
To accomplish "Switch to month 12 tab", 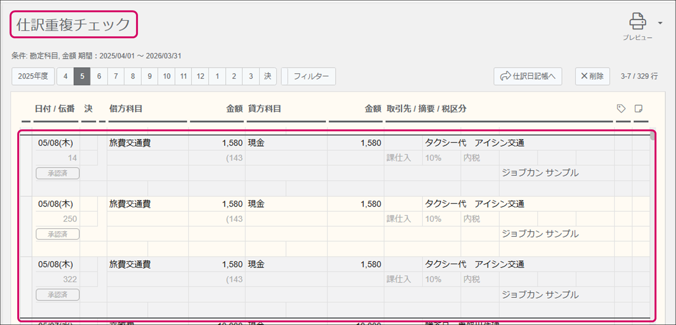I will tap(200, 76).
